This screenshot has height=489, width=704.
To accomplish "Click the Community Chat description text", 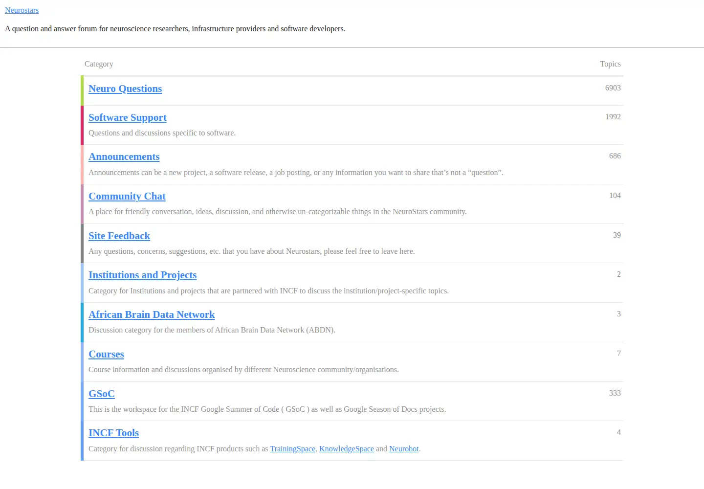I will click(x=278, y=212).
